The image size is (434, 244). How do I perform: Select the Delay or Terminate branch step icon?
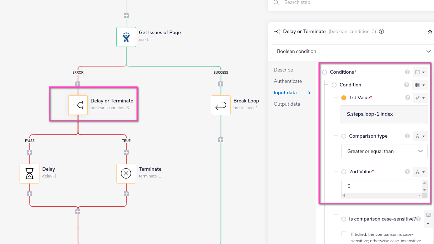[78, 105]
